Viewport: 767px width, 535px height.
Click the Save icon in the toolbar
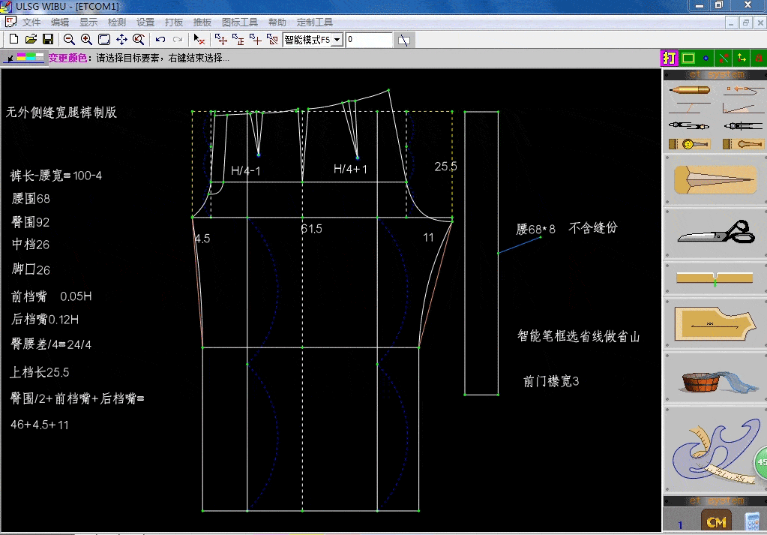click(x=49, y=39)
